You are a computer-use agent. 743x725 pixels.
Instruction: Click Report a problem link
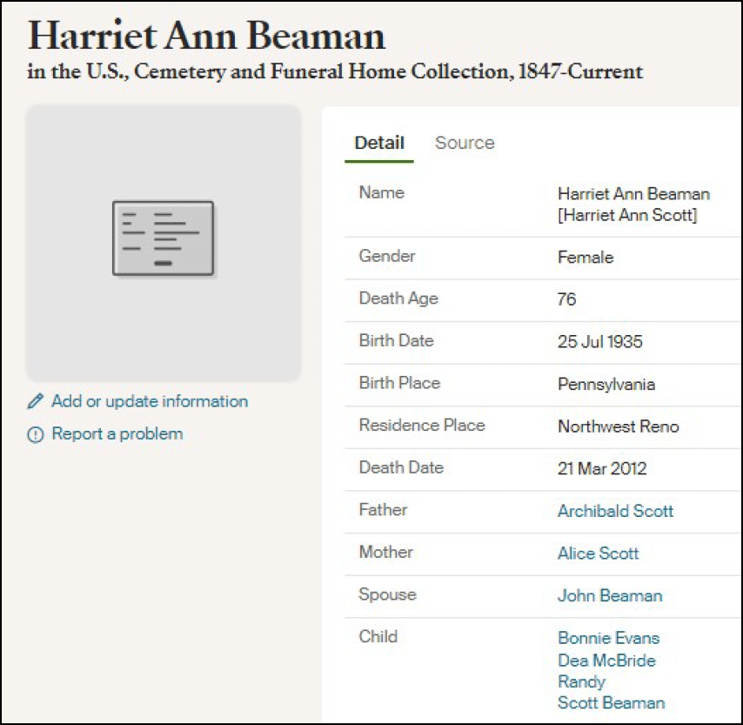coord(117,433)
